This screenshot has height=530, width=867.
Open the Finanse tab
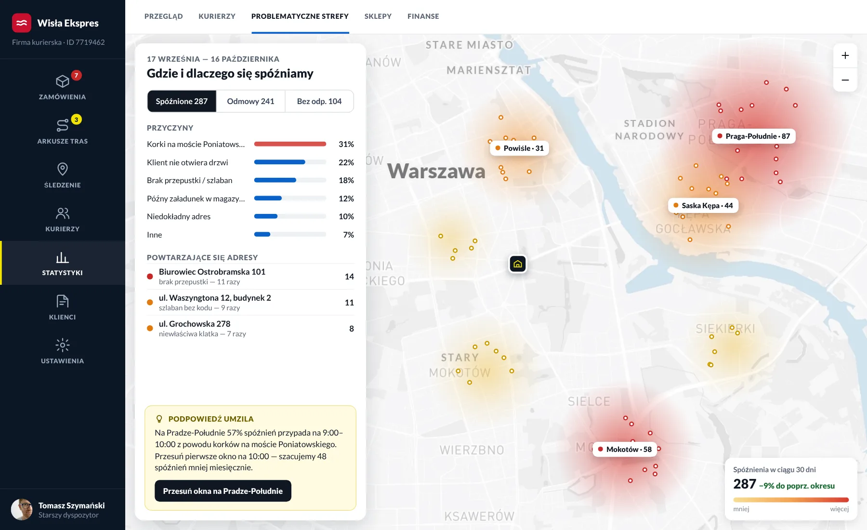423,16
